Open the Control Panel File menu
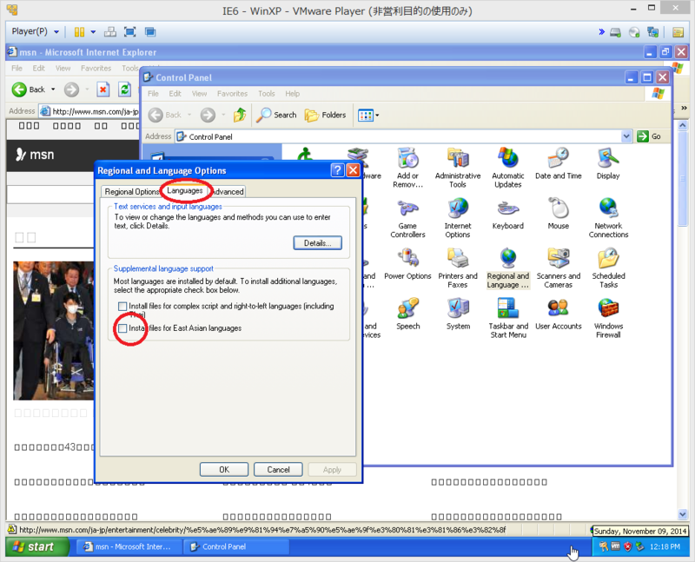 coord(153,94)
